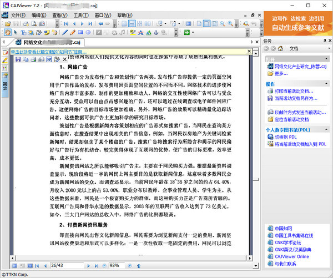This screenshot has height=278, width=333.
Task: Open the 文档 dropdown in task pane
Action: click(329, 48)
